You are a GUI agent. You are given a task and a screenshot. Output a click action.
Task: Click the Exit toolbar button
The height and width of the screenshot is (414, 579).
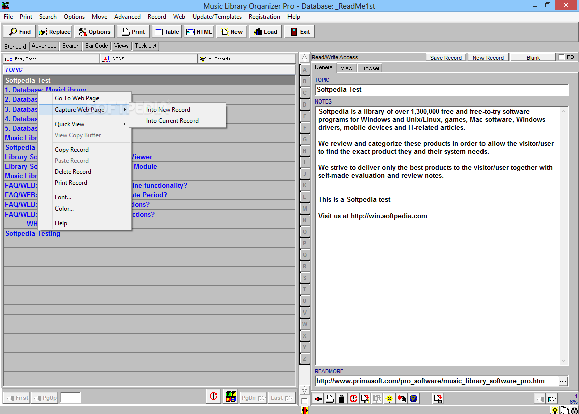coord(300,32)
